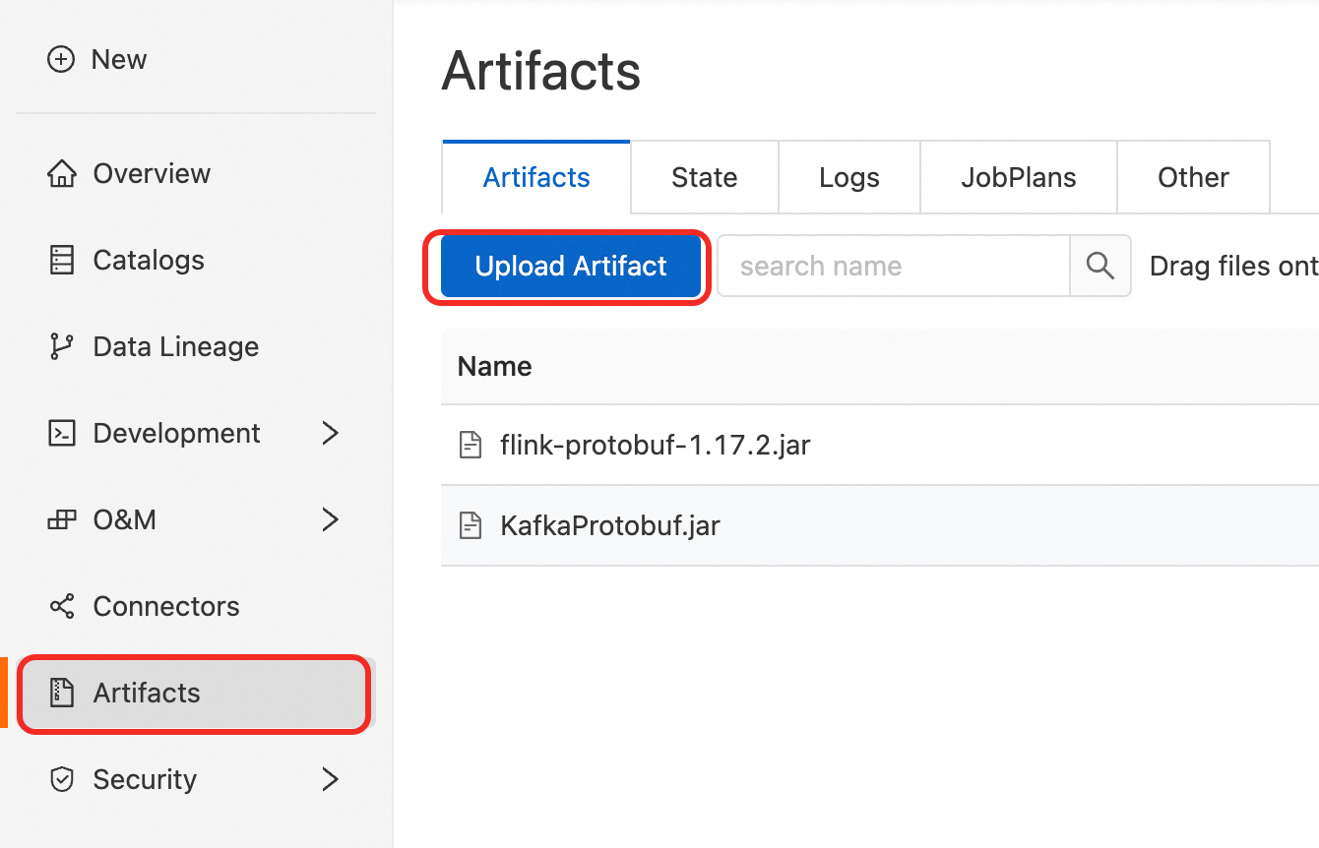Image resolution: width=1319 pixels, height=848 pixels.
Task: Expand the Development submenu chevron
Action: tap(331, 434)
